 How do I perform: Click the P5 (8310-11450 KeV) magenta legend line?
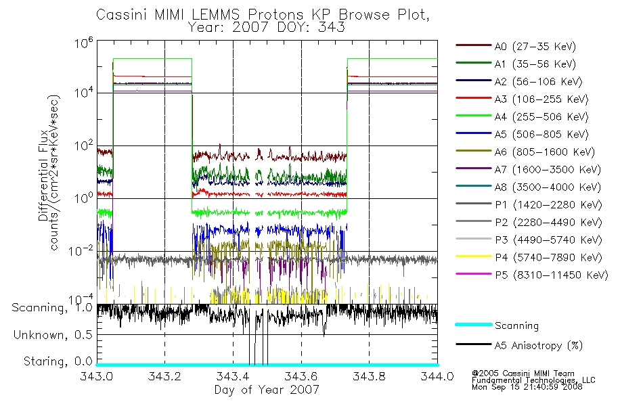tap(474, 273)
